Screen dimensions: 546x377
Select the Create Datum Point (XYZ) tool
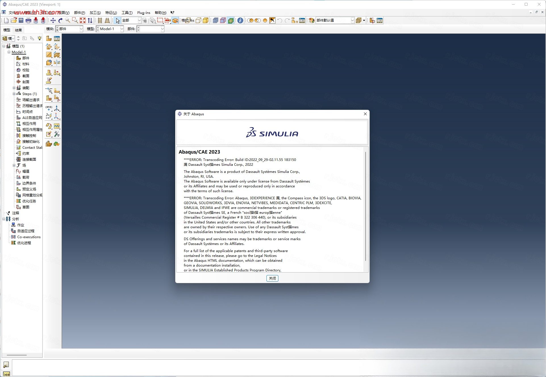(49, 108)
